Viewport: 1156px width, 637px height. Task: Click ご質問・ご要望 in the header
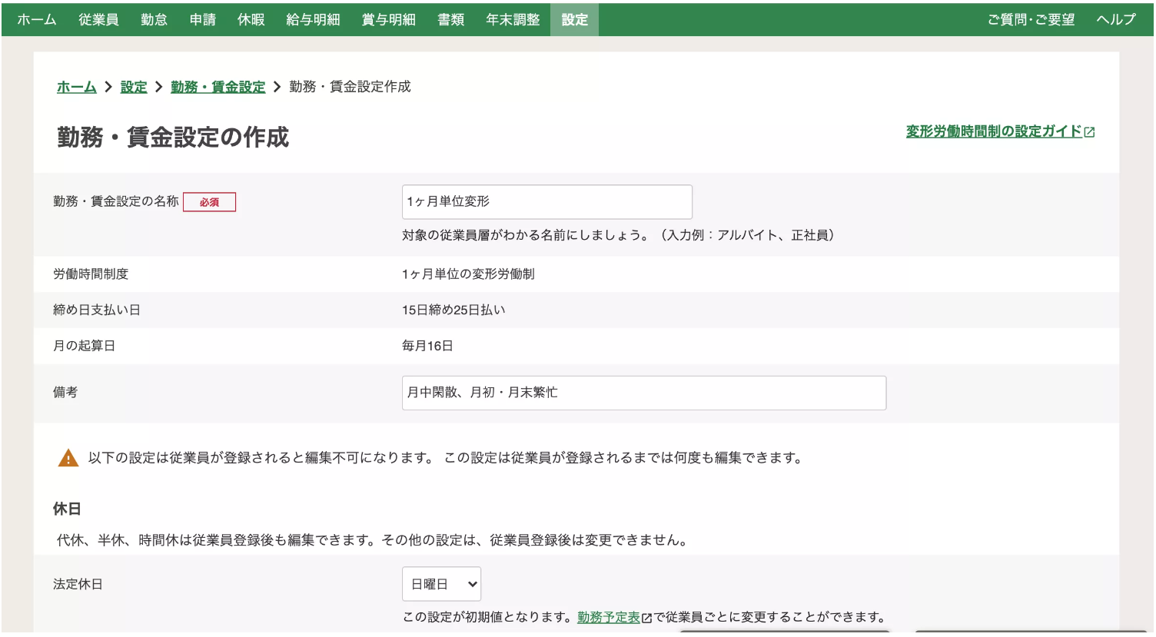1030,19
